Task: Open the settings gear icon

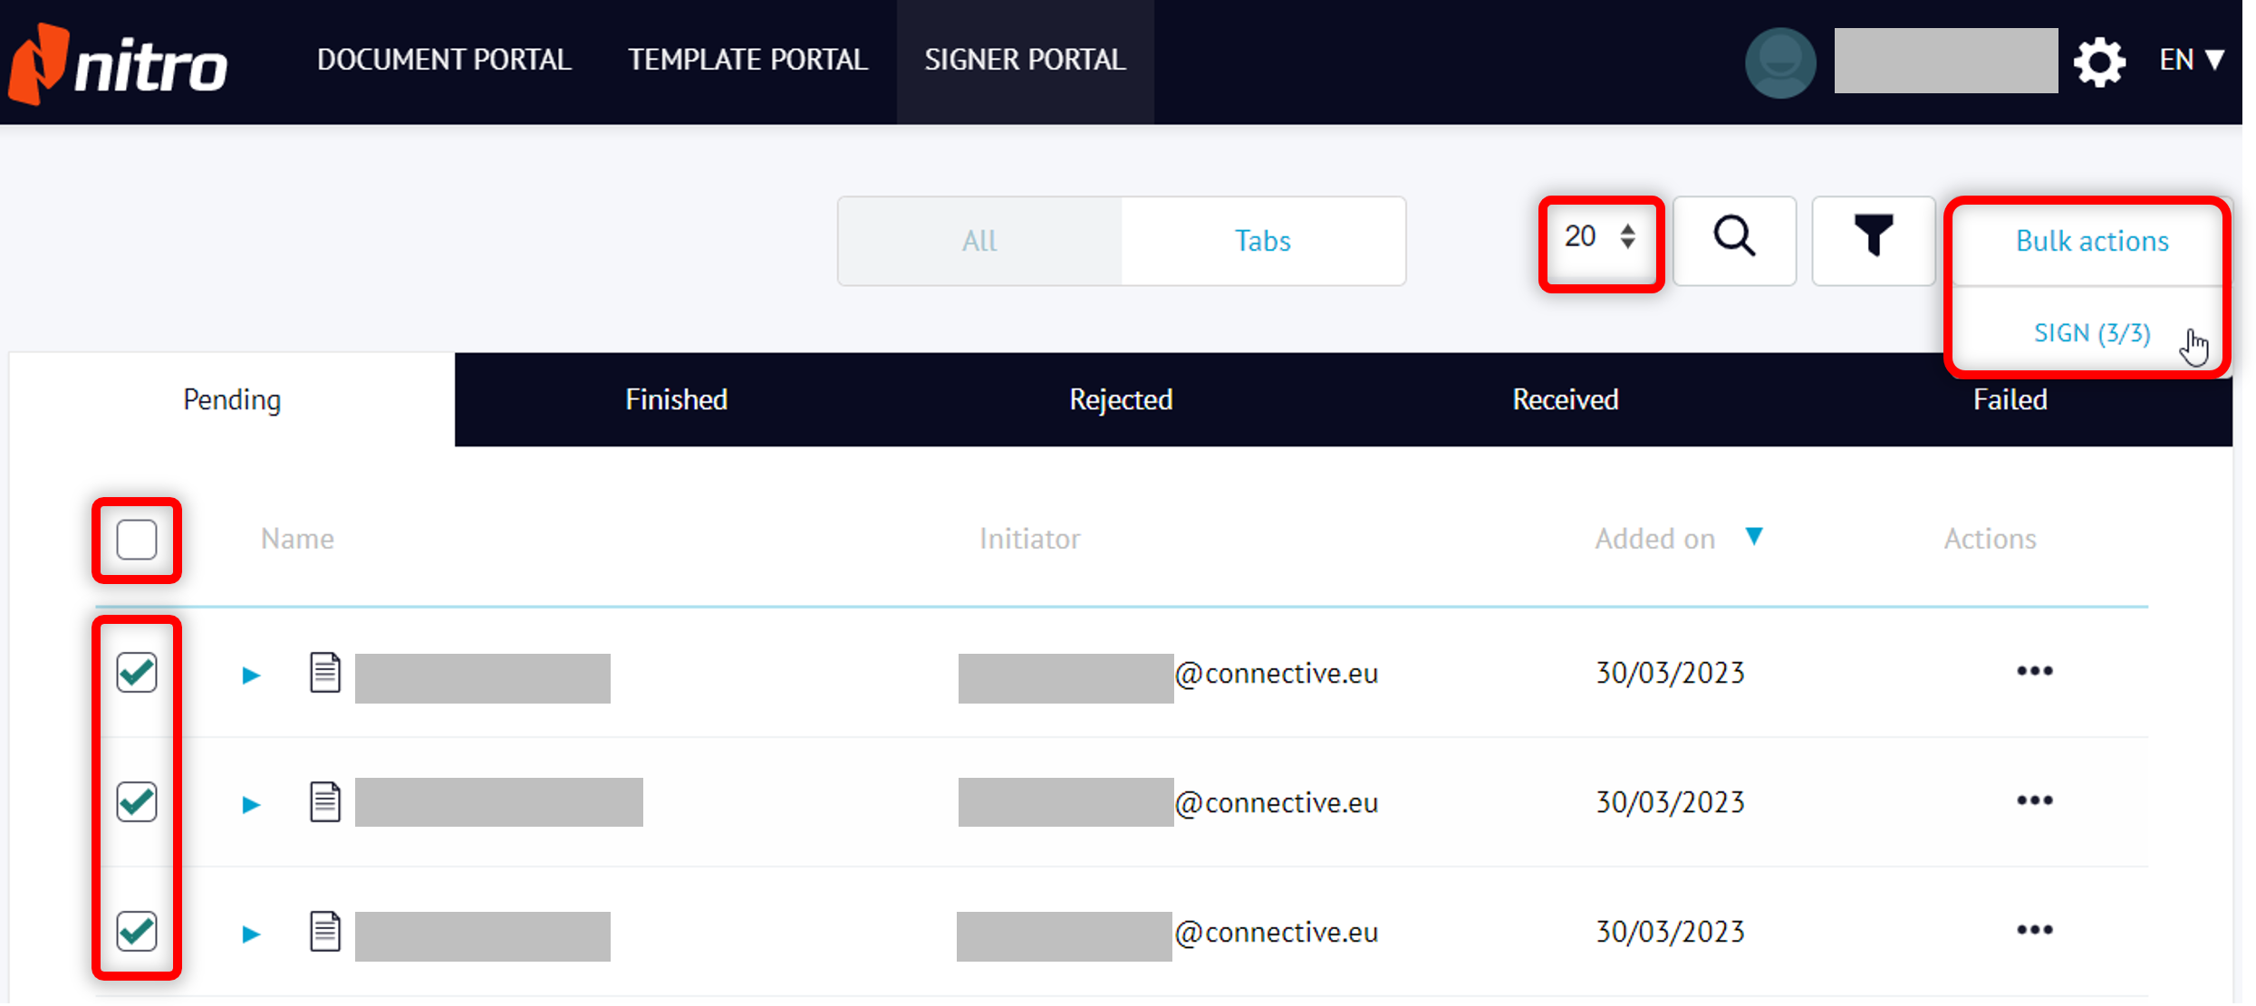Action: coord(2099,62)
